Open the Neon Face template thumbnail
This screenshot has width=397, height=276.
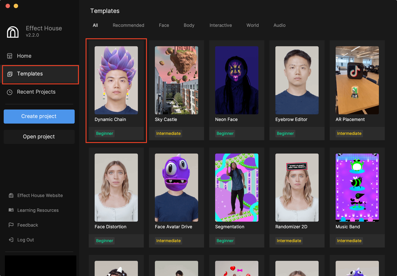237,80
